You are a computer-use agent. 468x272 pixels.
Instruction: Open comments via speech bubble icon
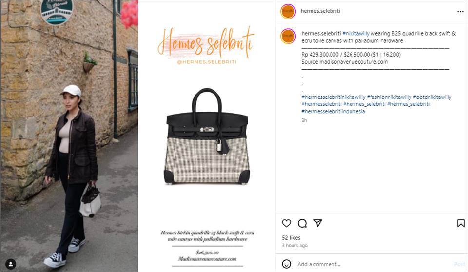click(x=302, y=223)
